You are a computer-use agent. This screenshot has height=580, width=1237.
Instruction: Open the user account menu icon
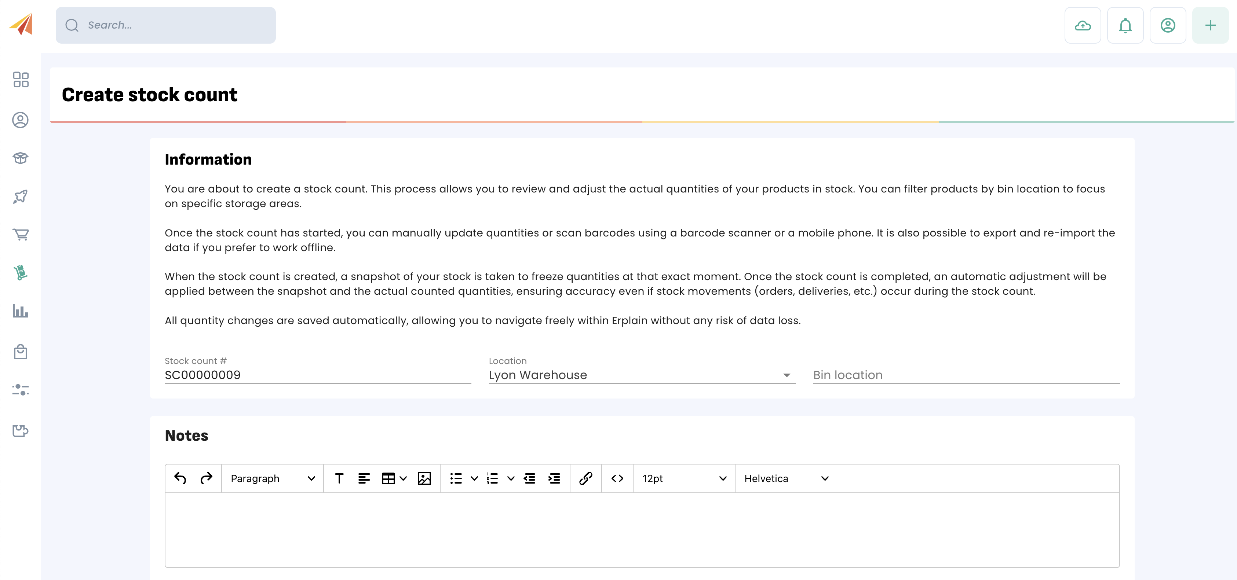pyautogui.click(x=1167, y=25)
